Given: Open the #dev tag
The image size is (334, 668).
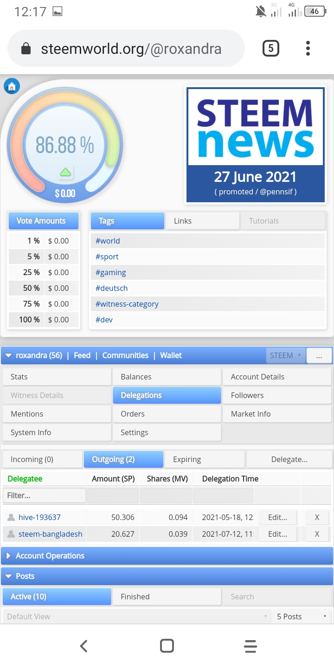Looking at the screenshot, I should tap(104, 320).
